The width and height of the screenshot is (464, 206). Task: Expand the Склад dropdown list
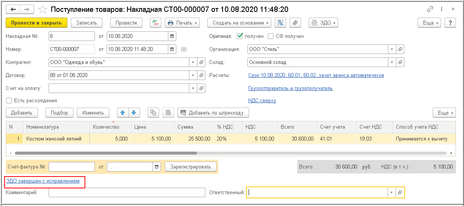pos(392,62)
